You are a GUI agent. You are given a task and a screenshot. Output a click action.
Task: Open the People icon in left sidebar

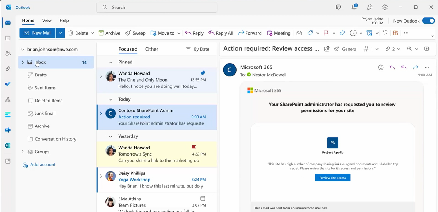click(8, 54)
